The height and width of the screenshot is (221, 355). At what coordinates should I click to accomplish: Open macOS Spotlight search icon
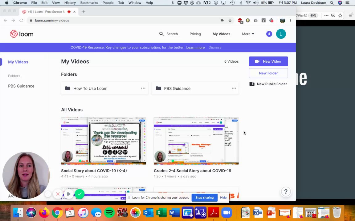pyautogui.click(x=332, y=3)
